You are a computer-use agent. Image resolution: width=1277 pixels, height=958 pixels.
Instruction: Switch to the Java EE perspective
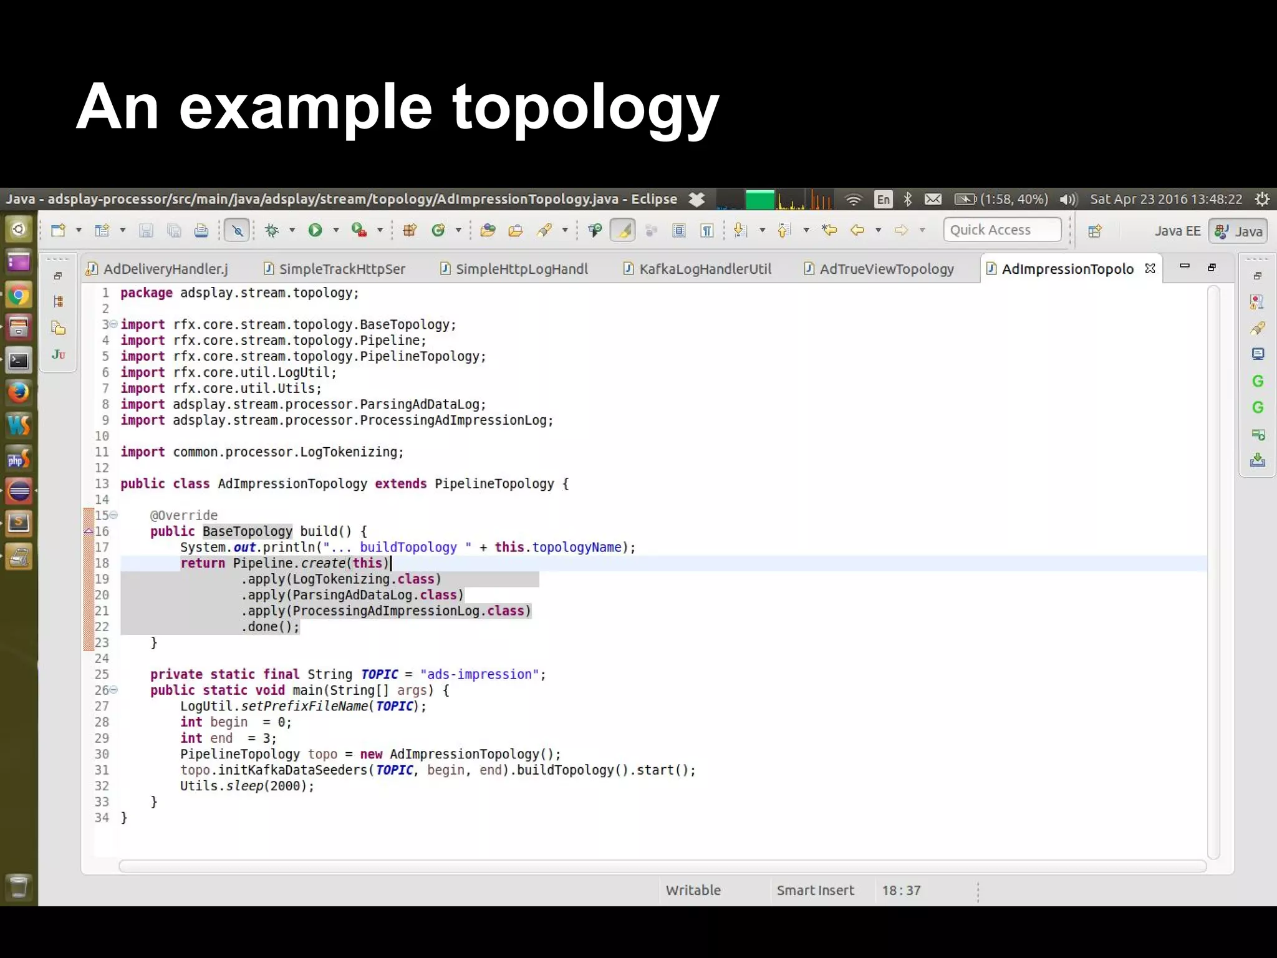pos(1177,231)
